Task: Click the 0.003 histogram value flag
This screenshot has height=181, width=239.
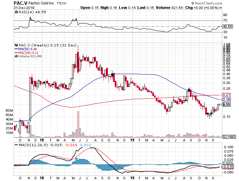Action: [228, 163]
